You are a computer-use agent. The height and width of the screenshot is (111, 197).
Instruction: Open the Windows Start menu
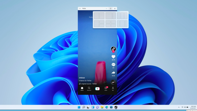(79, 107)
